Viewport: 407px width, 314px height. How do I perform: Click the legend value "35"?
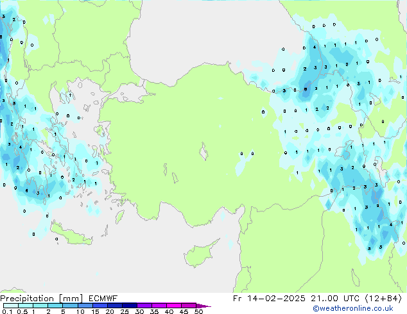pos(154,311)
